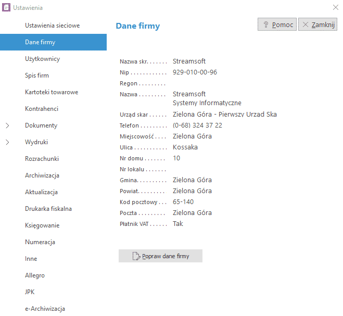Click the Płatnik VAT value Tak

click(178, 224)
